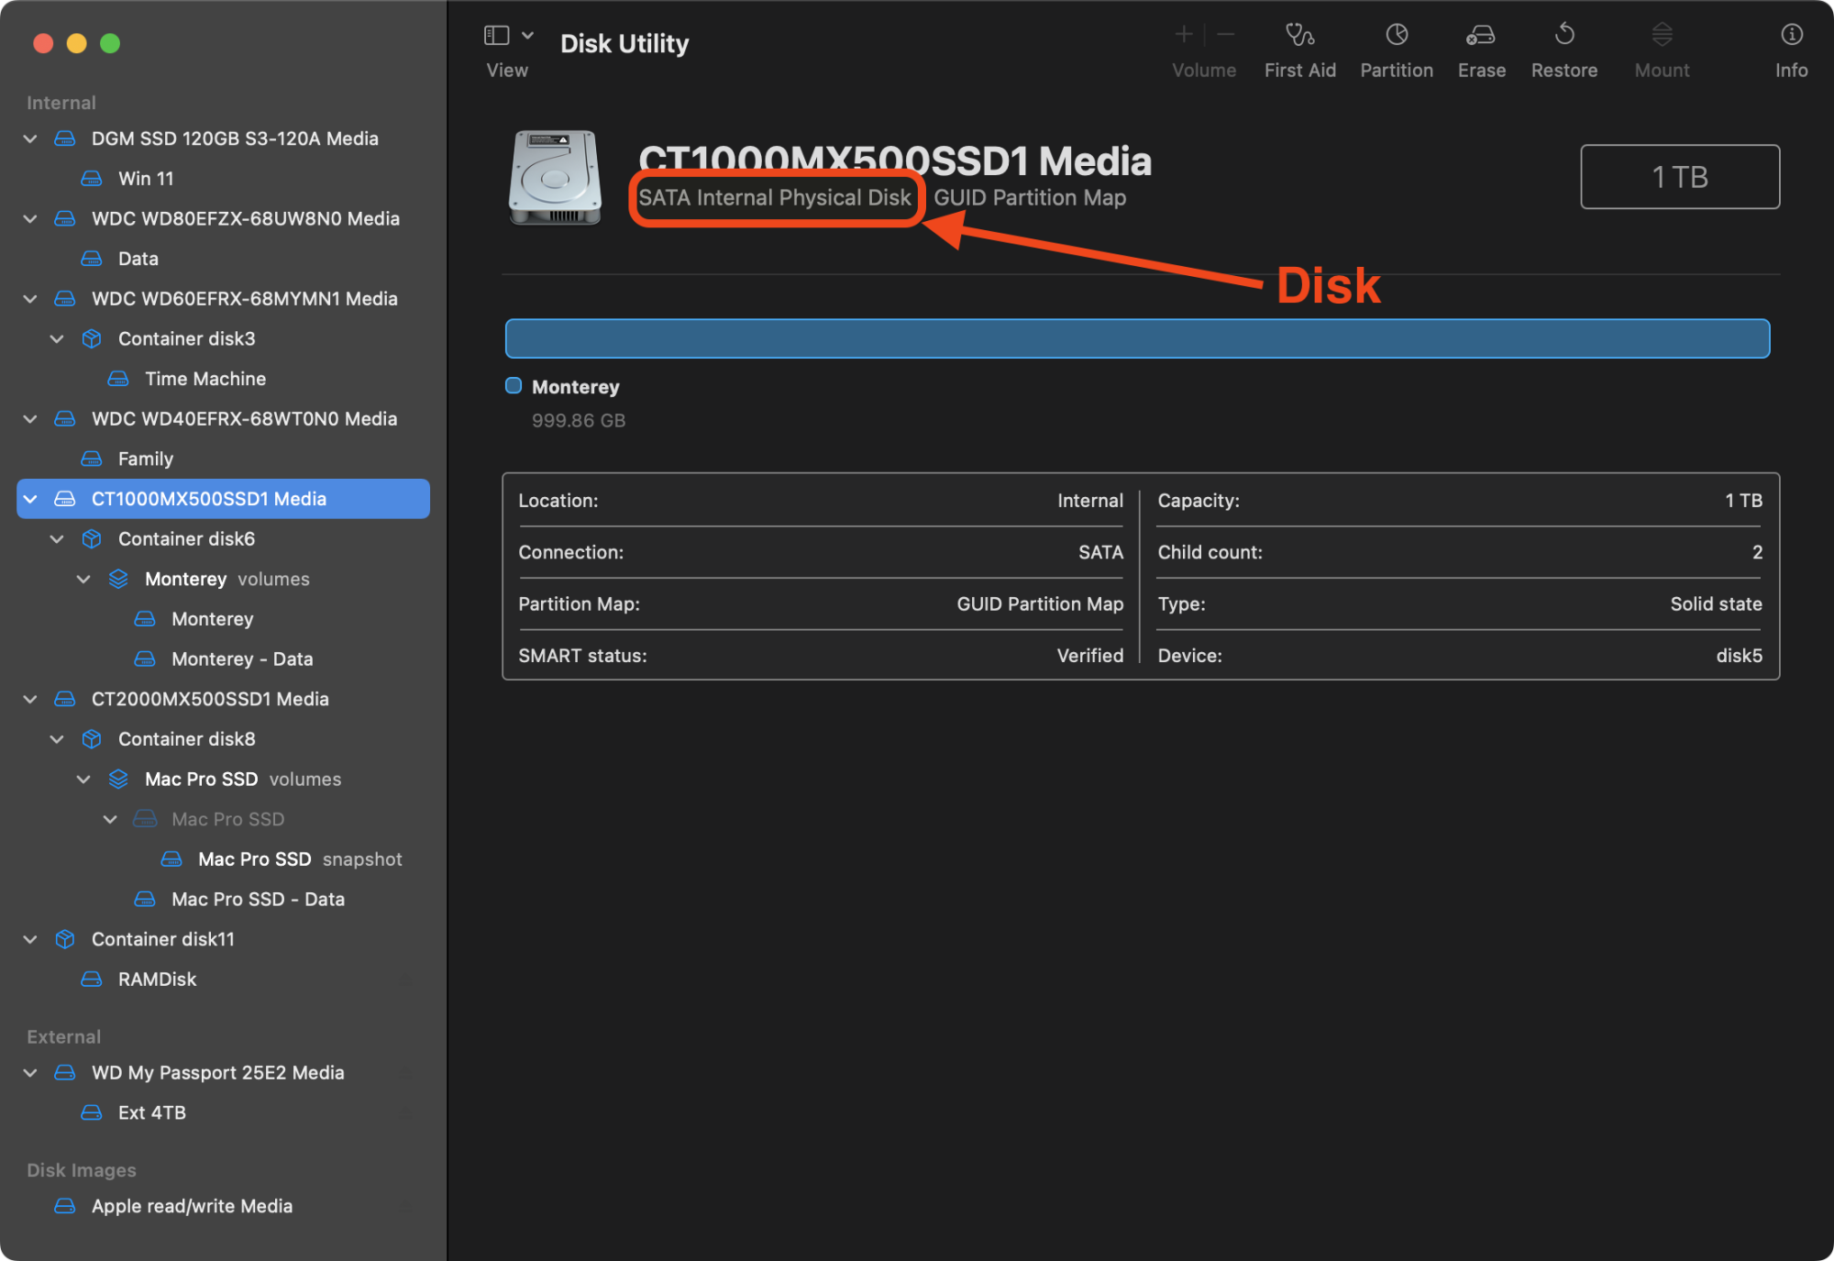Select CT2000MX500SSD1 Media in sidebar
The image size is (1834, 1261).
click(209, 698)
